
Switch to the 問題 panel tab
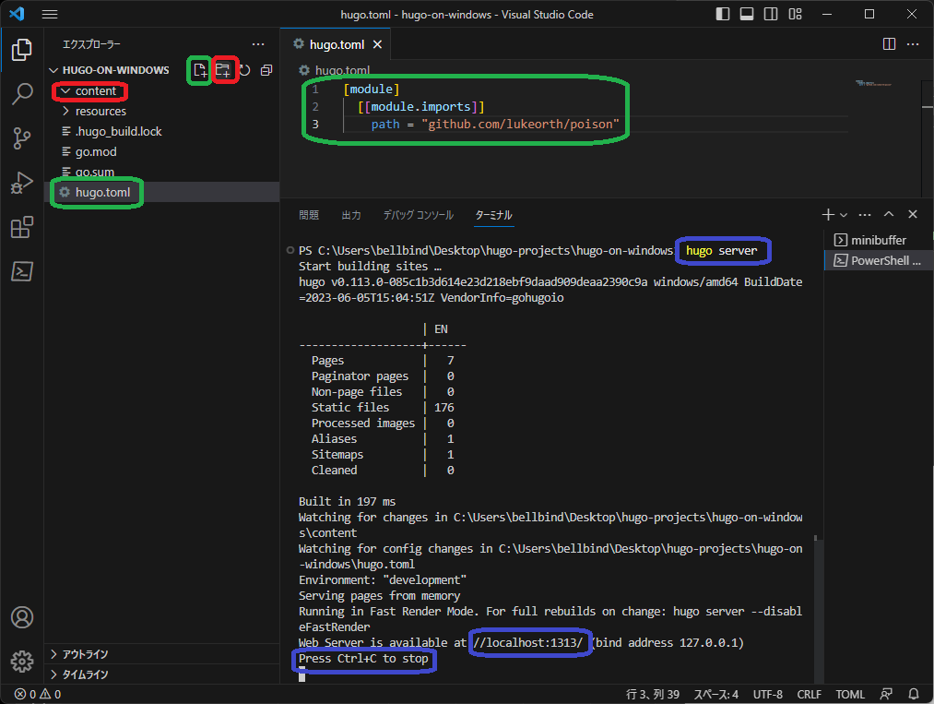click(309, 215)
